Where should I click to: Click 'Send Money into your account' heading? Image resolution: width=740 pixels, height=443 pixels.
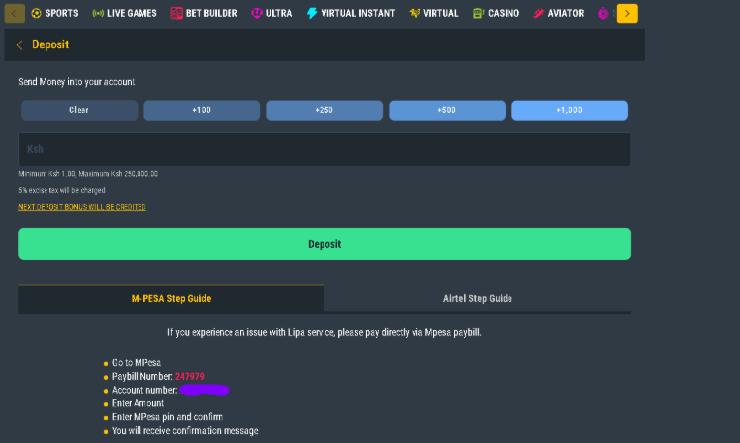(x=76, y=82)
